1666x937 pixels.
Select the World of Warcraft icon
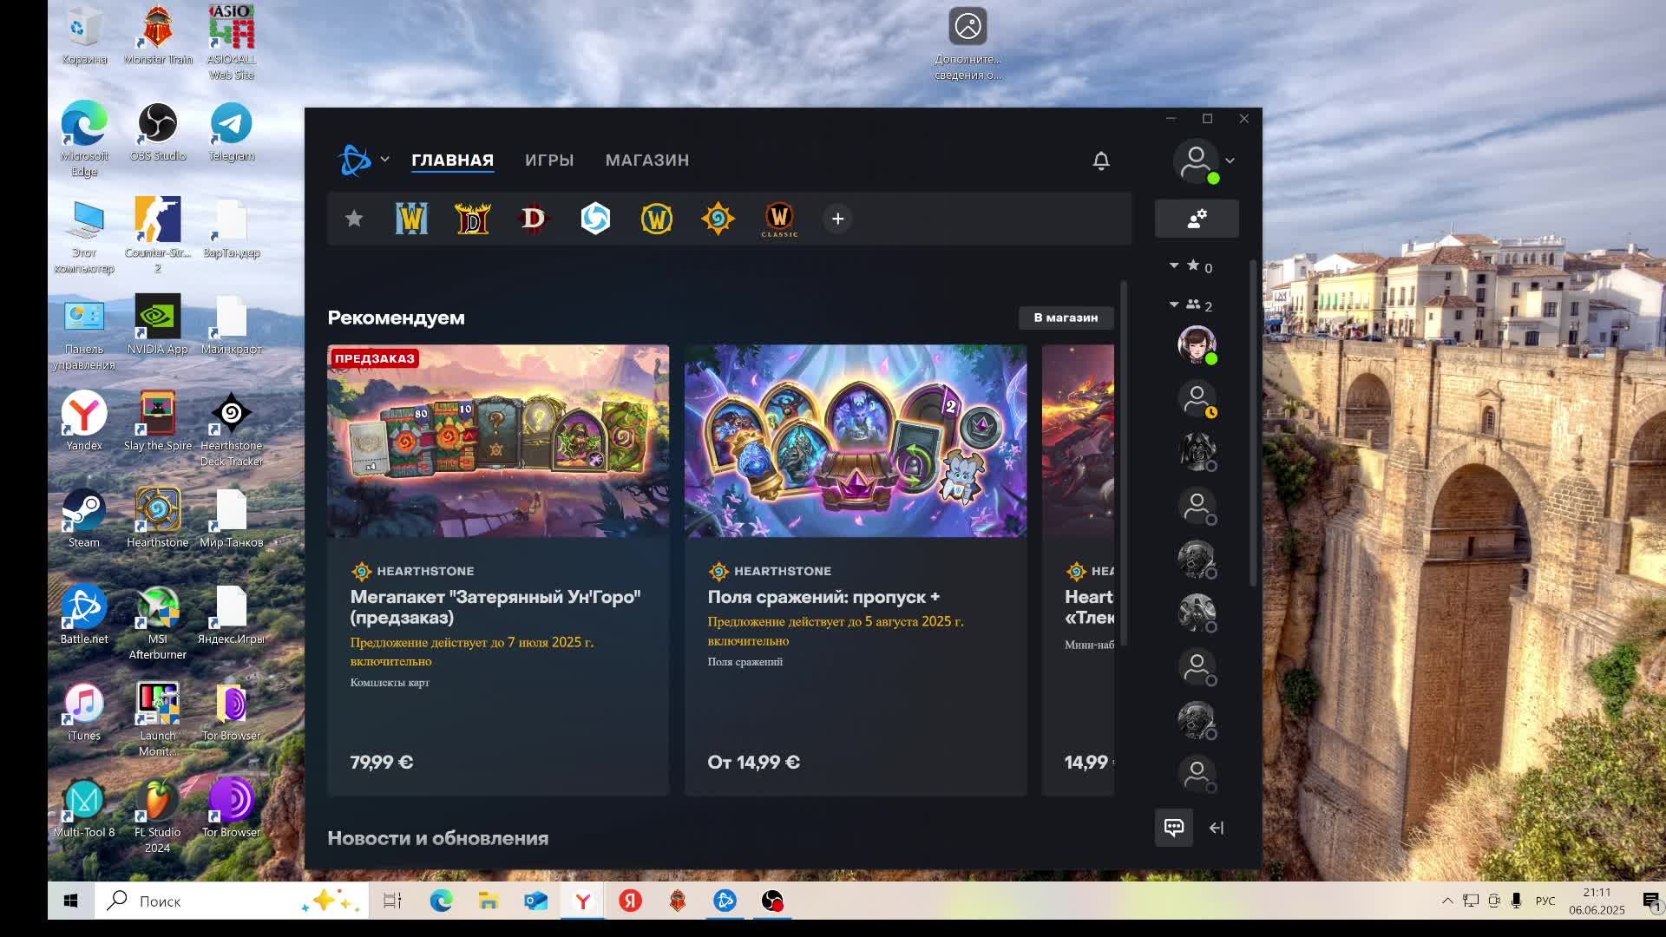click(657, 219)
